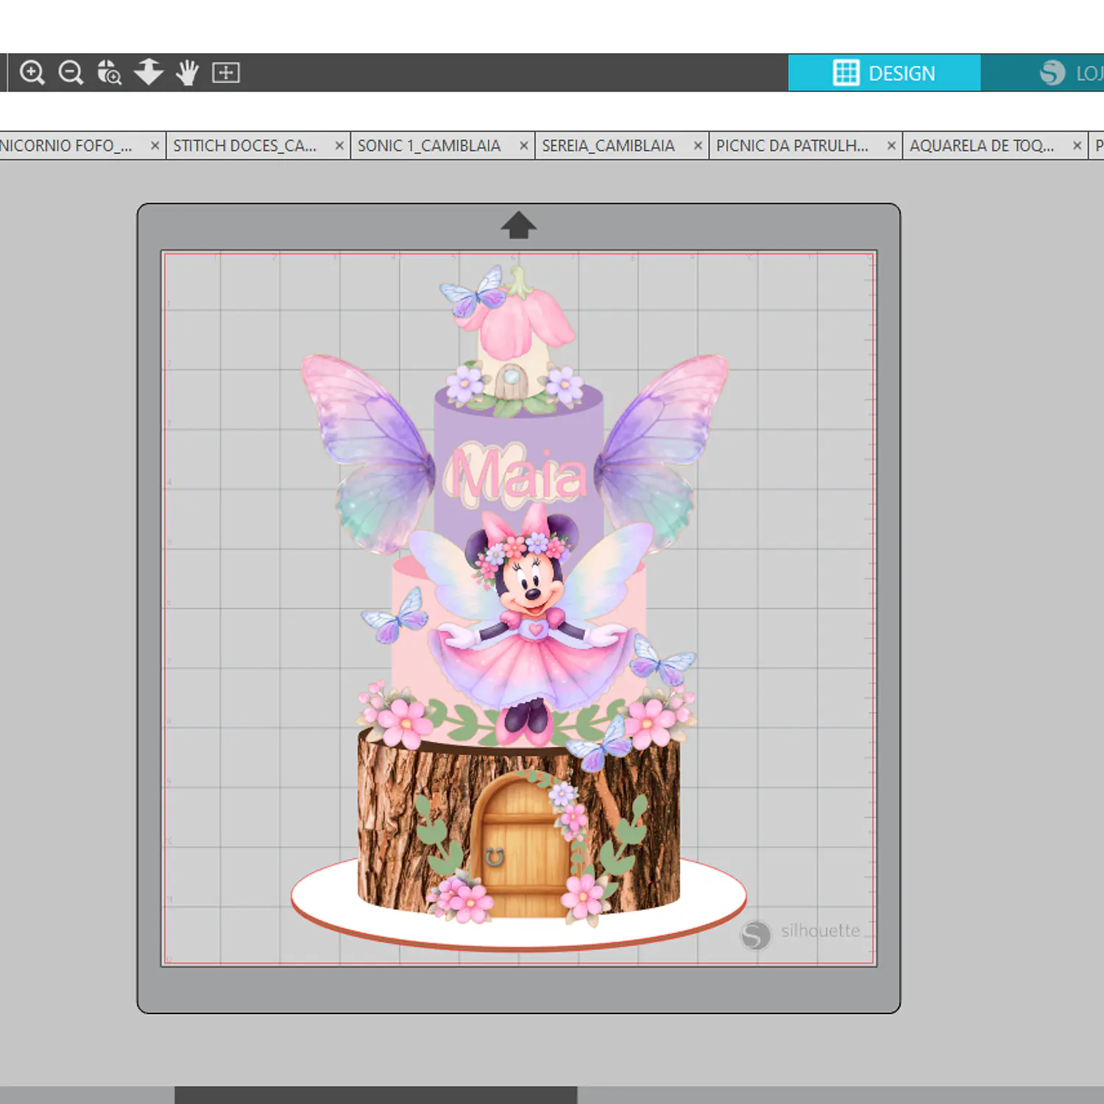Select the Pan hand tool

click(x=187, y=73)
